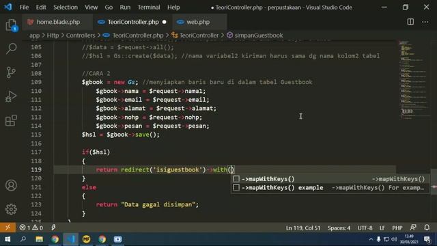Click the //CARA 2 comment
Viewport: 437px width, 246px height.
[96, 73]
